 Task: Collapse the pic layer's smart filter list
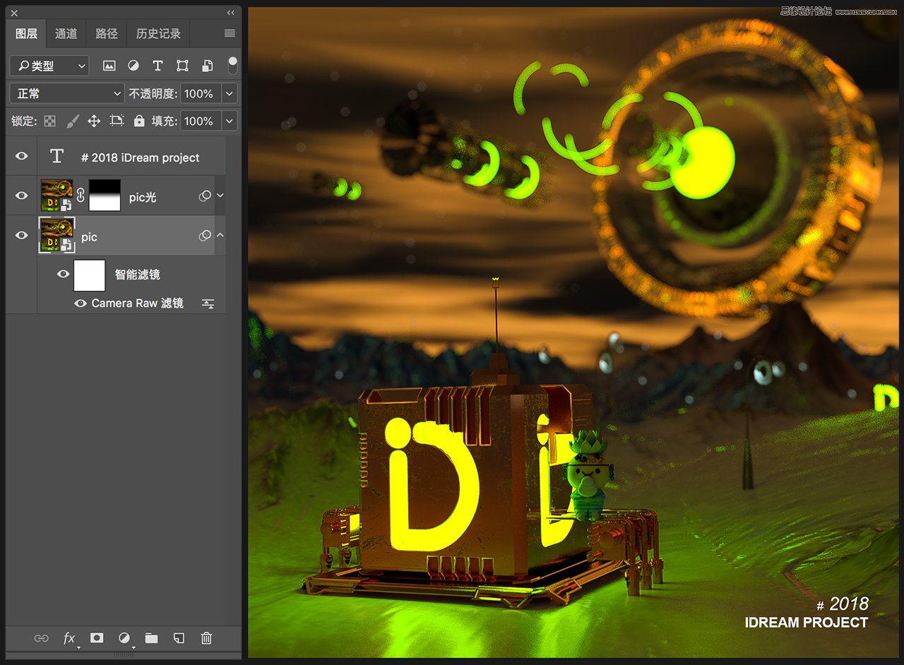tap(220, 236)
